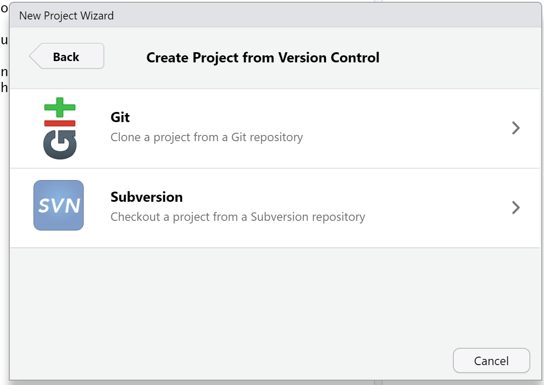Viewport: 544px width, 385px height.
Task: Go back using the Back button
Action: 67,57
